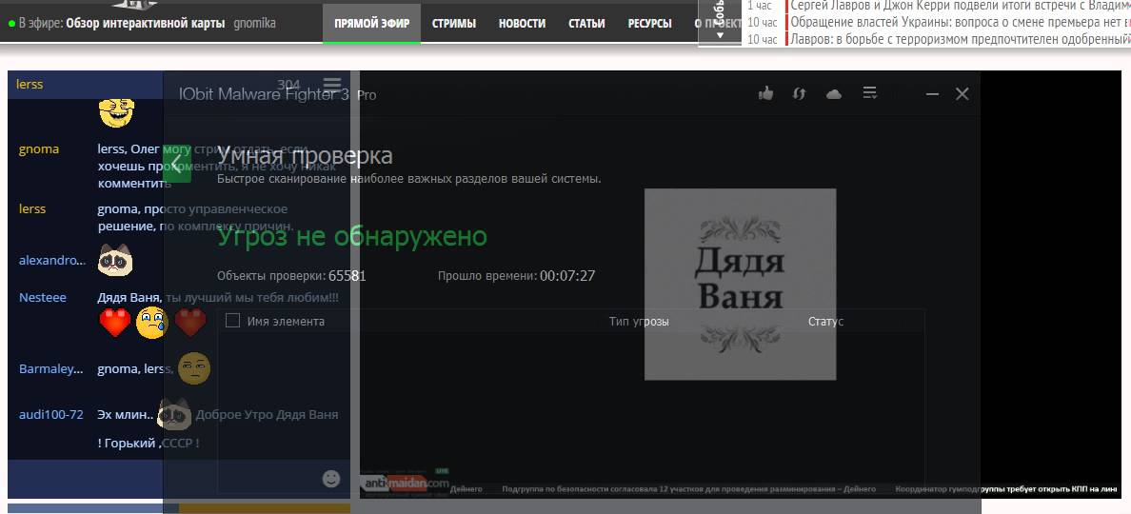Click the alexandro username in chat
1131x514 pixels.
click(x=52, y=260)
